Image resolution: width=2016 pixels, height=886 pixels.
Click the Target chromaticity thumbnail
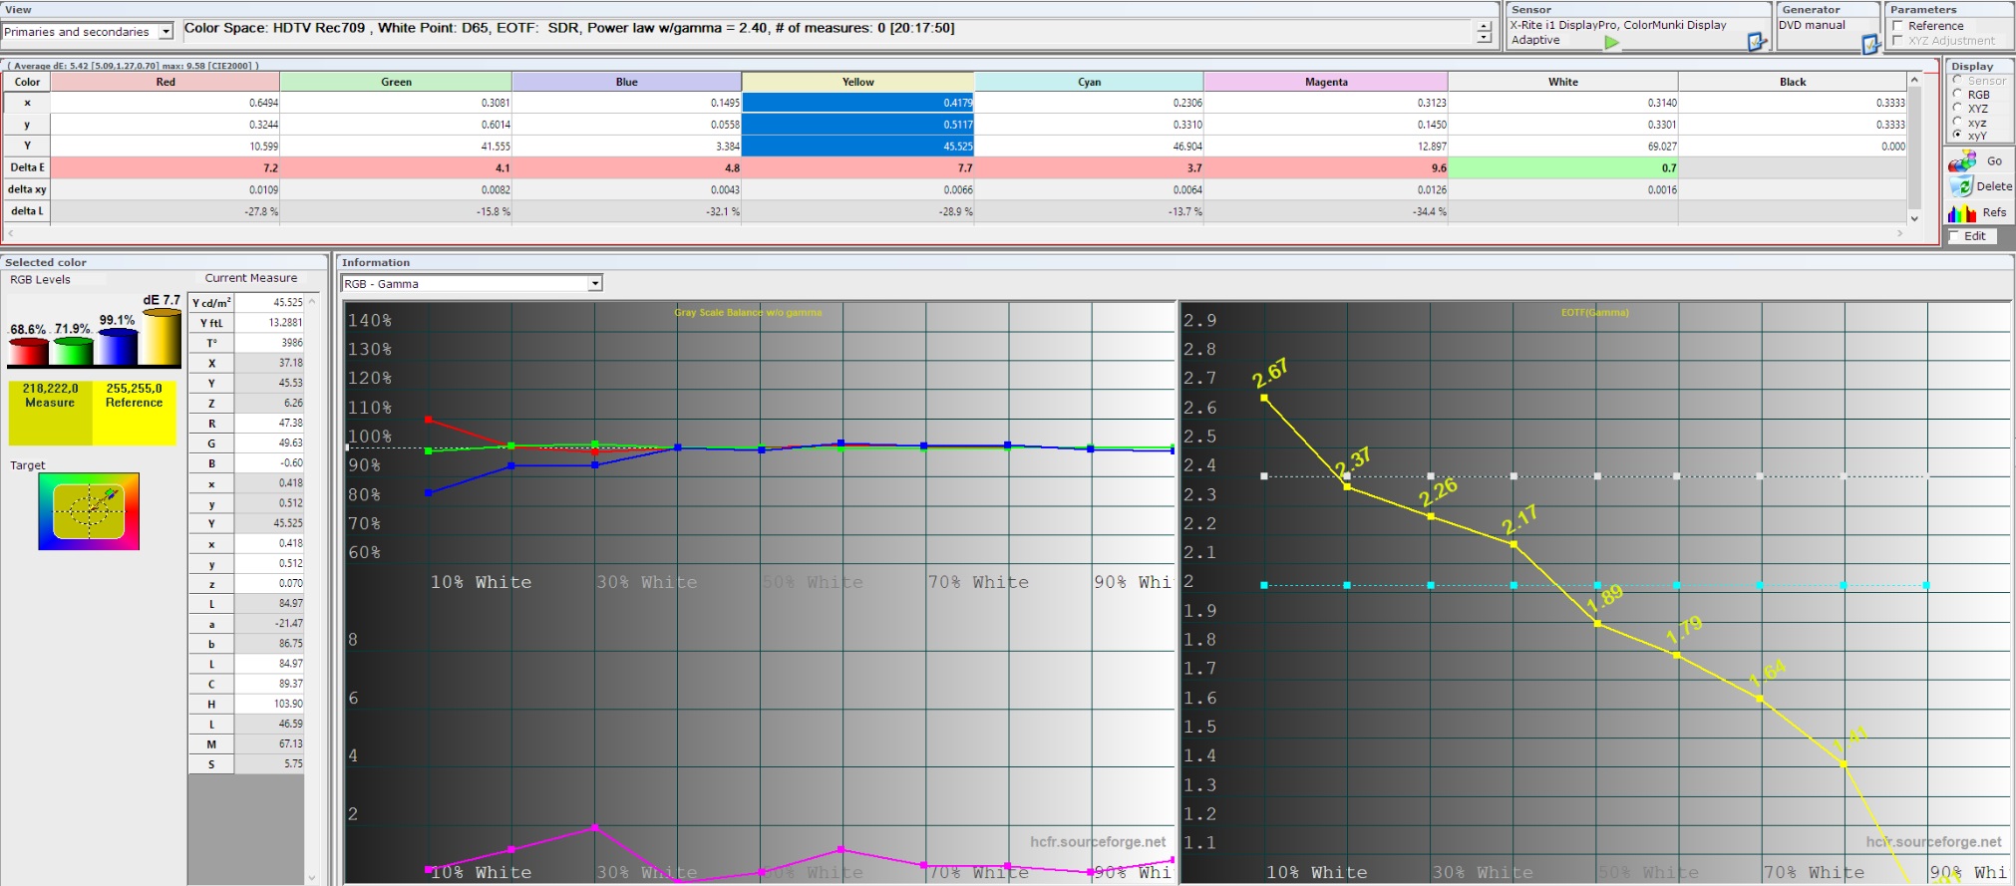[x=89, y=511]
